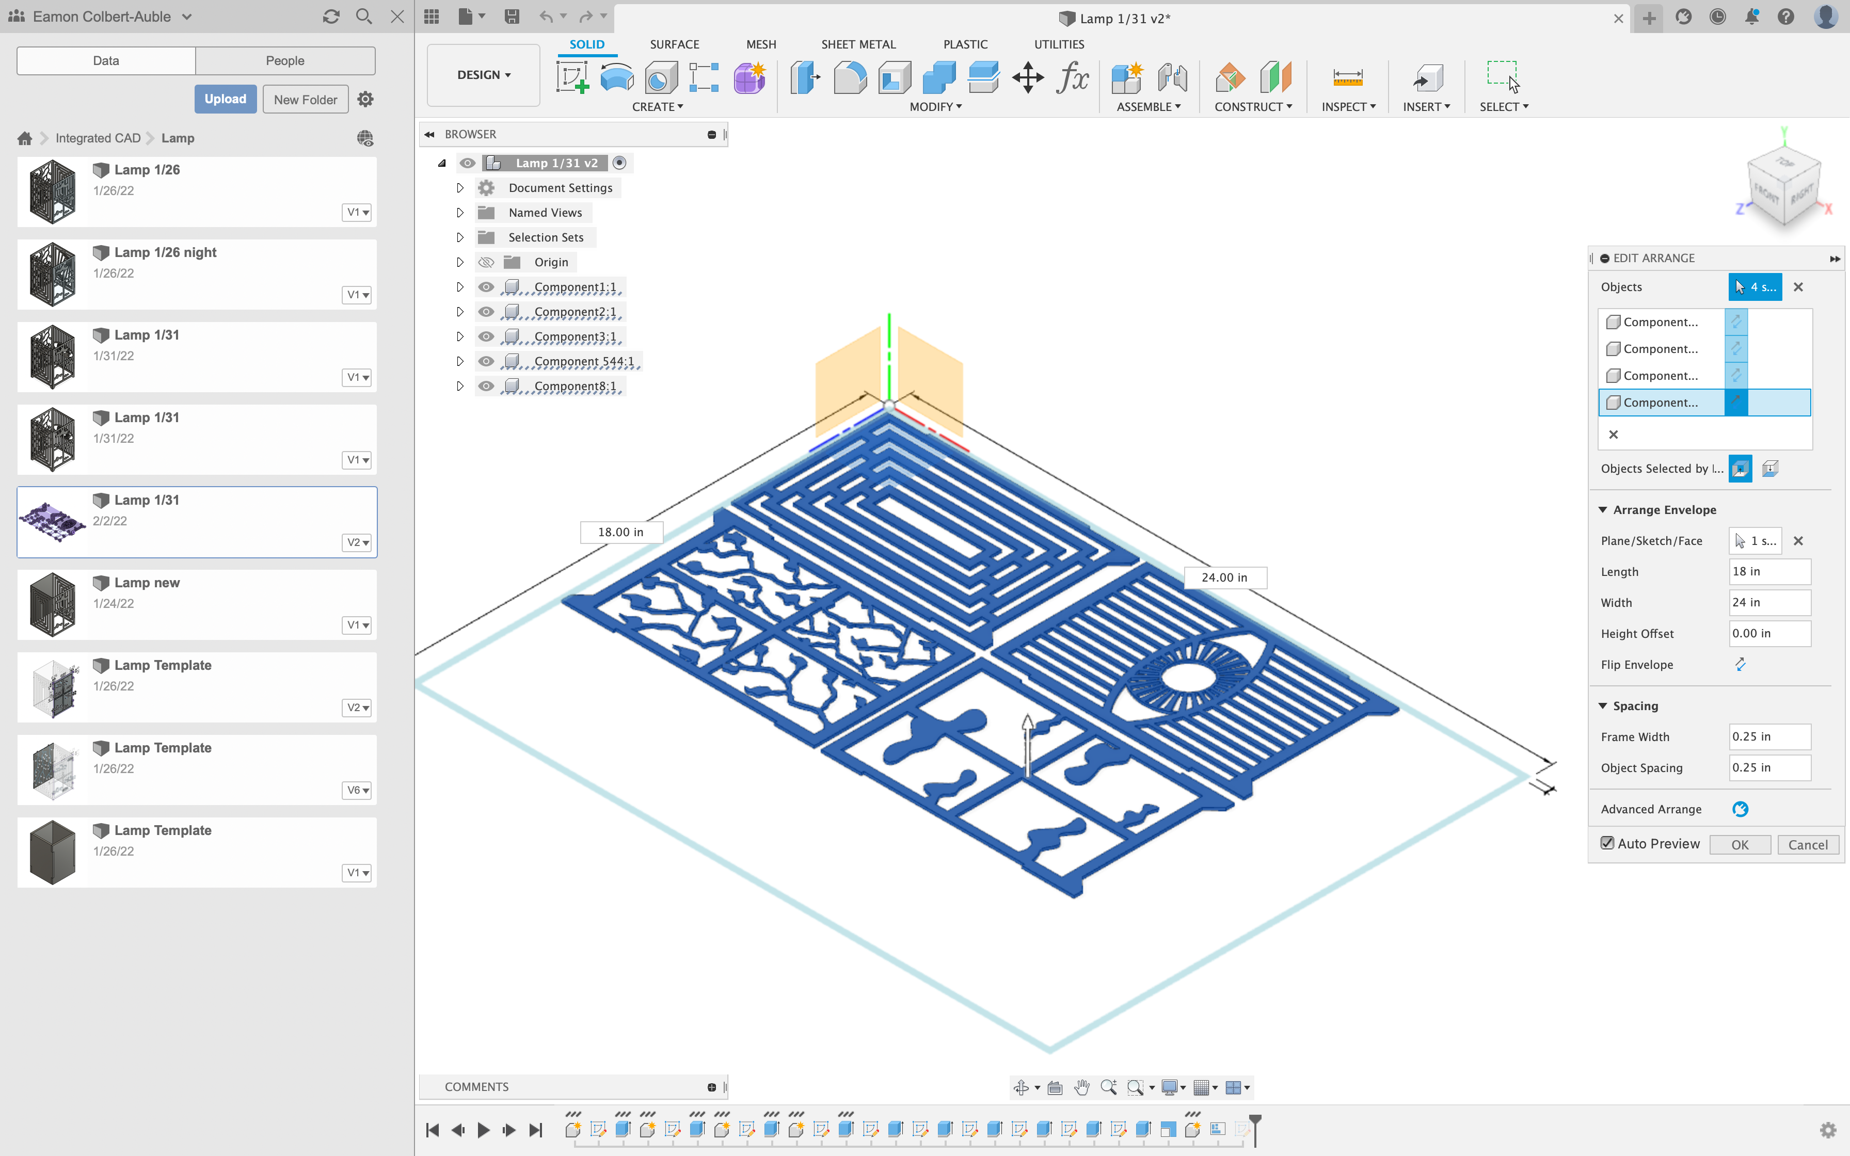Enable Advanced Arrange option
This screenshot has width=1850, height=1156.
(x=1740, y=809)
